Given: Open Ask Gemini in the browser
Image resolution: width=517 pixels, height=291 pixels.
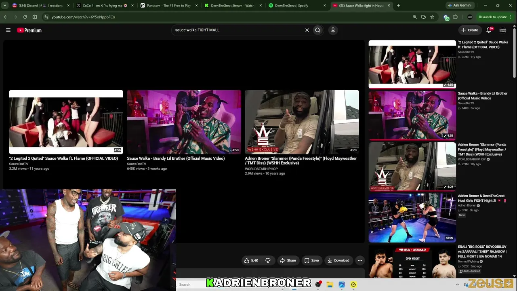Looking at the screenshot, I should pyautogui.click(x=460, y=6).
